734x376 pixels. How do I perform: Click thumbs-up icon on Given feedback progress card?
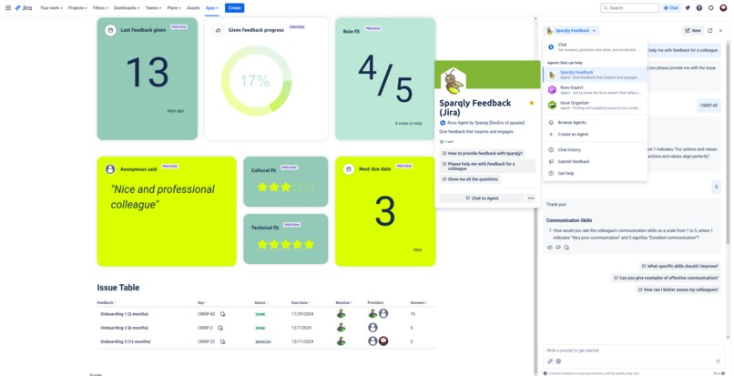pyautogui.click(x=218, y=30)
